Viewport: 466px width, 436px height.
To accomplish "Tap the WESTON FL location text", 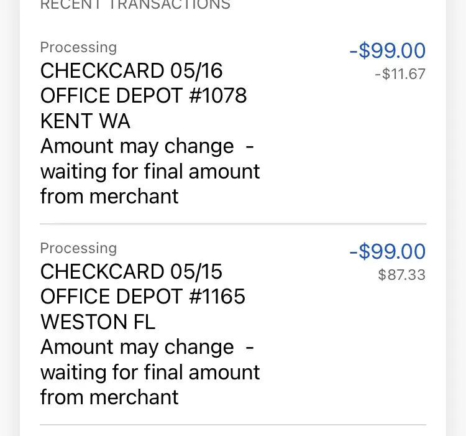I will click(98, 322).
